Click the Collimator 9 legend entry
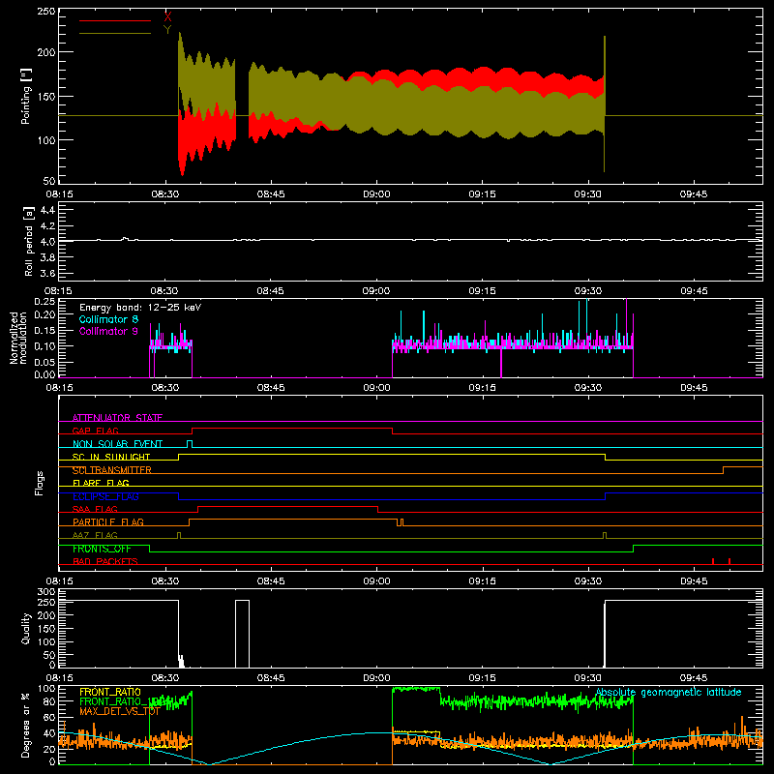The height and width of the screenshot is (774, 774). click(108, 331)
